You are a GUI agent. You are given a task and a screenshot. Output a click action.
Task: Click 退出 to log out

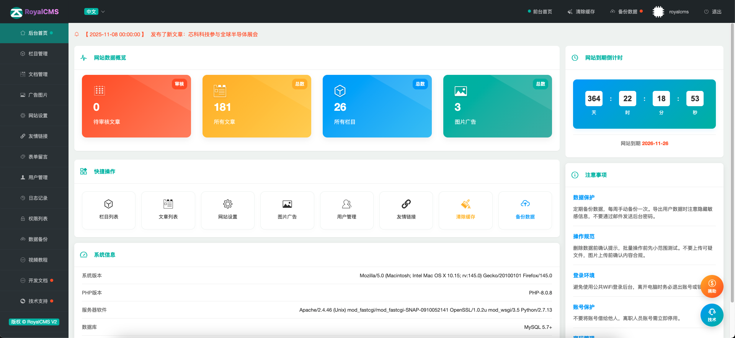(713, 12)
